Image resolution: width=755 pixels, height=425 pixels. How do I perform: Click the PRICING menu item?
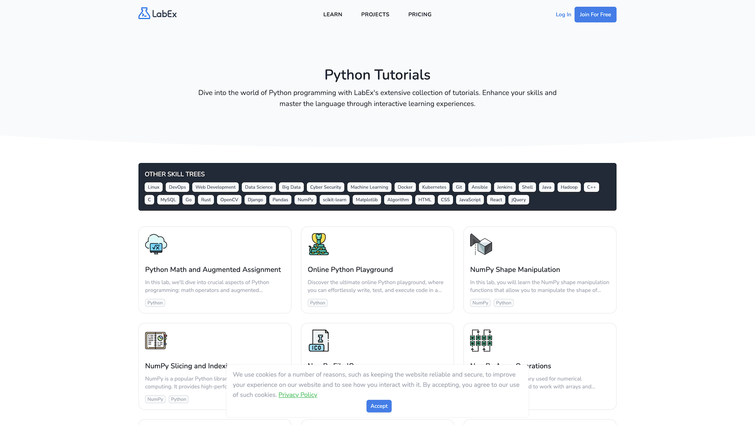[420, 14]
